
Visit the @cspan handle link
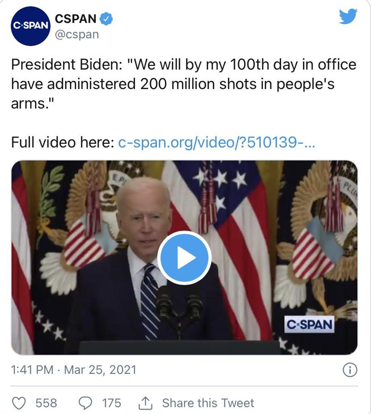tap(77, 34)
